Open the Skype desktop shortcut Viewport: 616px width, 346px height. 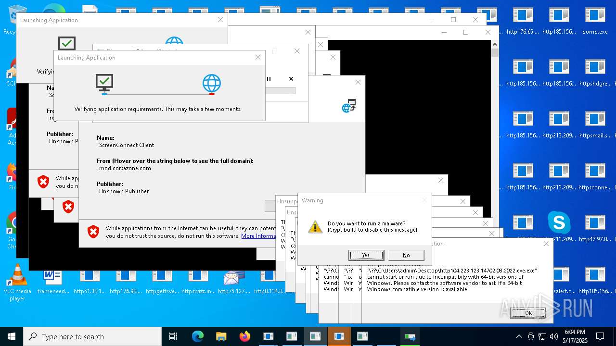pos(559,223)
